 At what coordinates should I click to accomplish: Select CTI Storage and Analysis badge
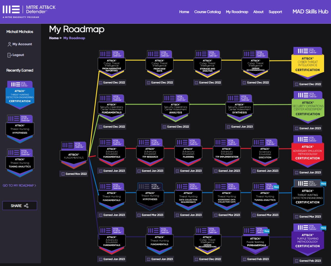coord(208,64)
